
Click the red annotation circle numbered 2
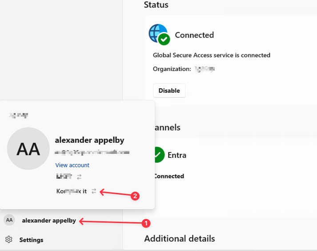(135, 196)
